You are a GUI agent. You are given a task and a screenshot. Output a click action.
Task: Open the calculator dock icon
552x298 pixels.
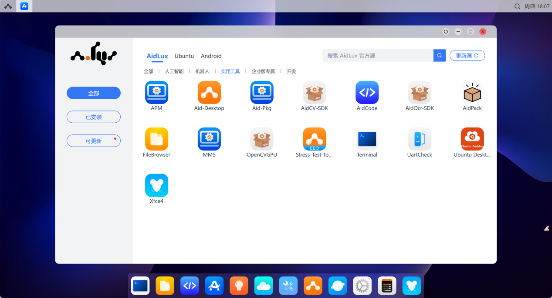pyautogui.click(x=387, y=286)
